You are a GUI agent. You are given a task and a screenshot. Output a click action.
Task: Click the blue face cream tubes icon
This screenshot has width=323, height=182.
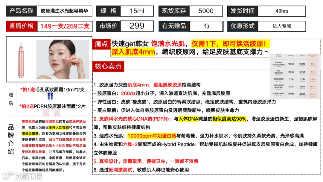pos(50,96)
